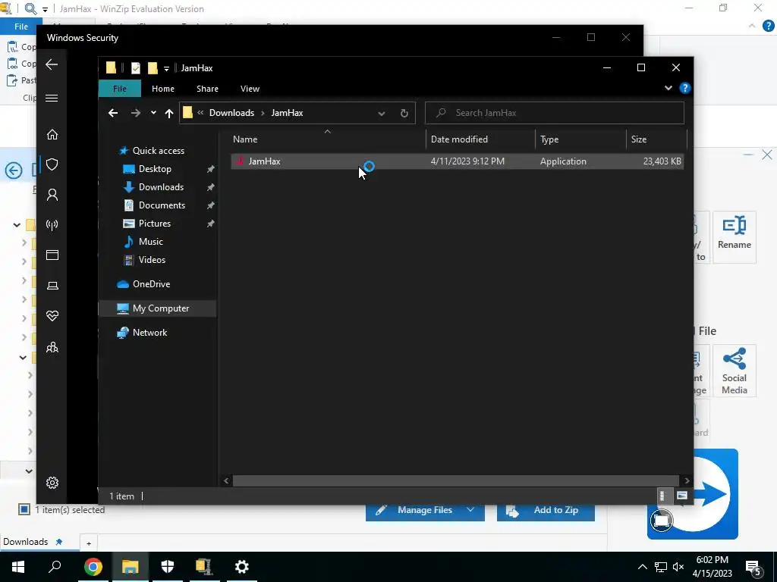Open Explorer File tab
The image size is (777, 582).
coord(119,89)
